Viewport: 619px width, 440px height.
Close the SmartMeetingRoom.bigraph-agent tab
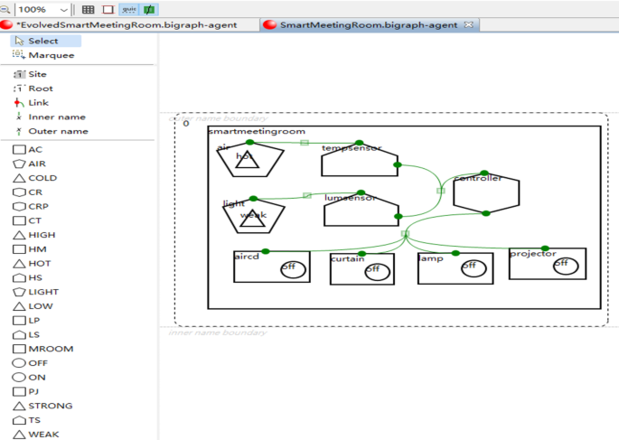[468, 24]
